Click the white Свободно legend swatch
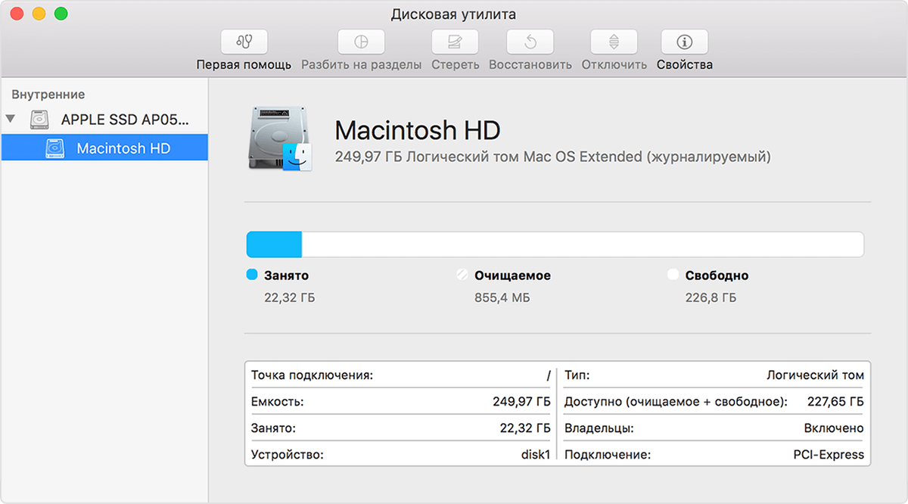908x504 pixels. (673, 275)
